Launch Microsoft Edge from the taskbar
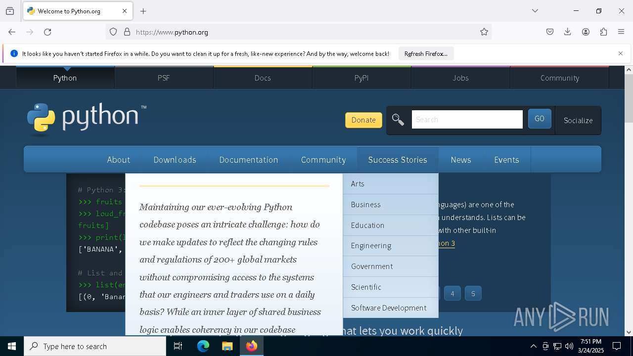633x356 pixels. tap(203, 346)
